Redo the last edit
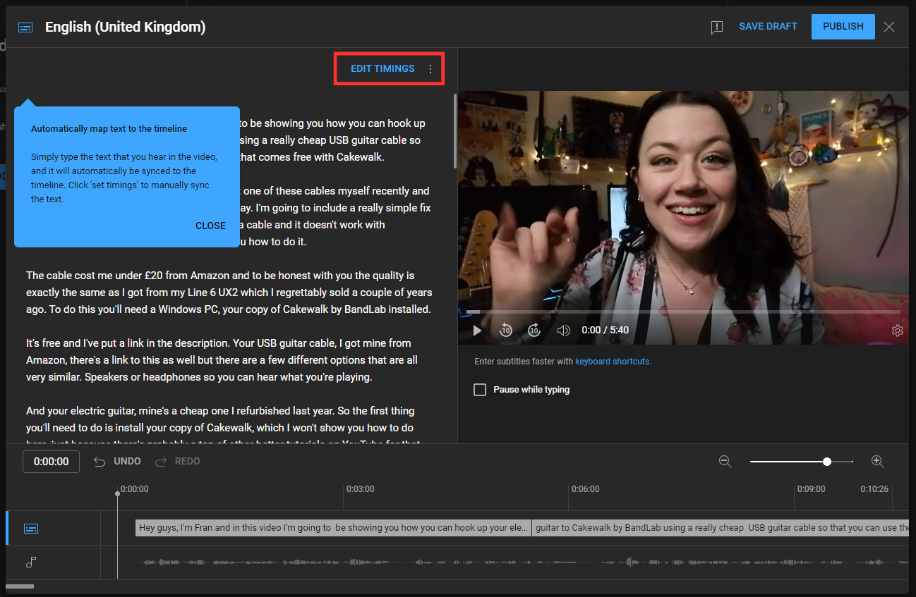The width and height of the screenshot is (916, 597). pyautogui.click(x=177, y=461)
